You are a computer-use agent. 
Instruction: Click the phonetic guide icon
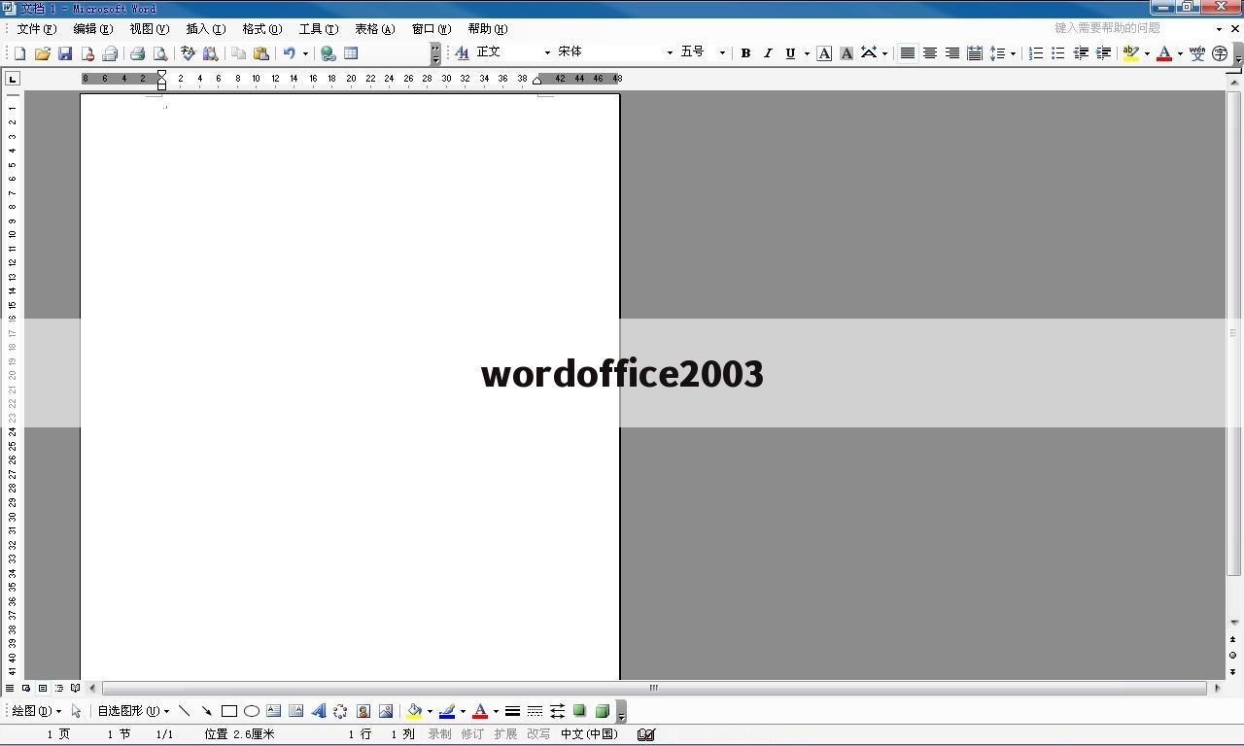click(1197, 53)
